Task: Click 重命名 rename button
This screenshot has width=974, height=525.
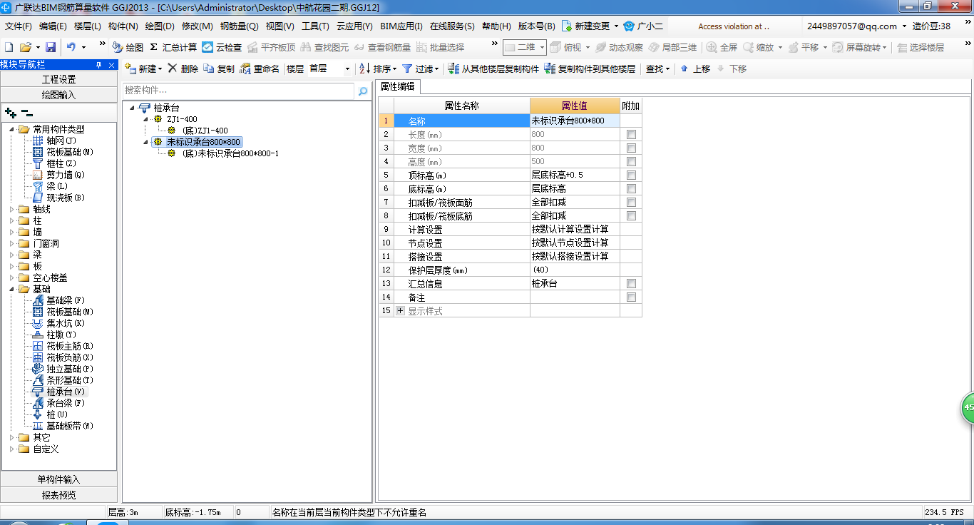Action: 260,68
